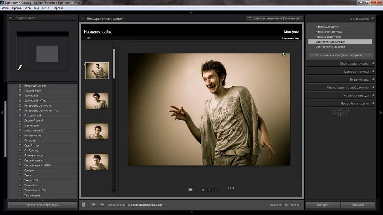This screenshot has width=383, height=215.
Task: Open the Справка menu
Action: pos(58,8)
